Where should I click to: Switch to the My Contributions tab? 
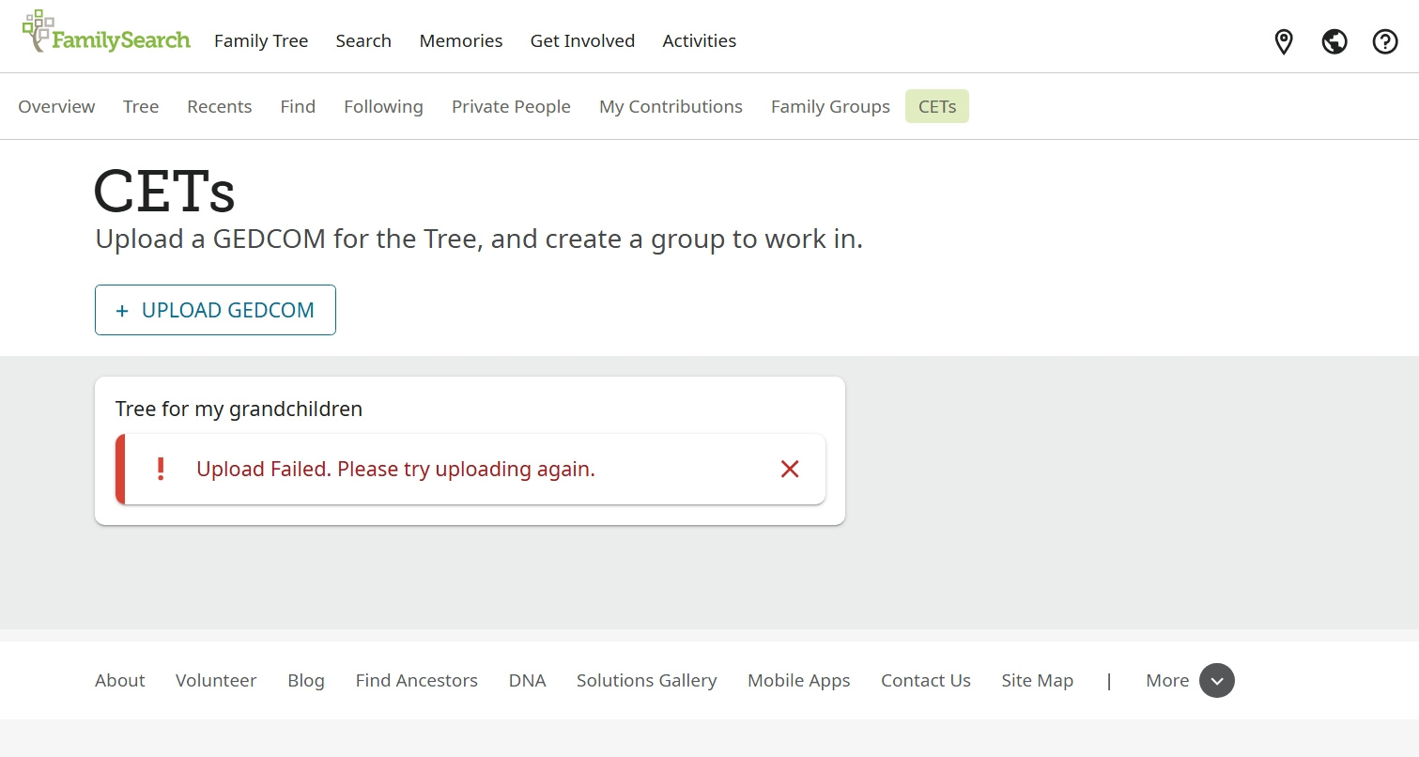[671, 106]
